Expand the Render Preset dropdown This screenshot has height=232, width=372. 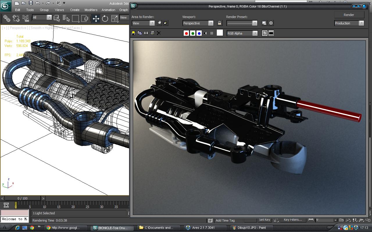(242, 23)
